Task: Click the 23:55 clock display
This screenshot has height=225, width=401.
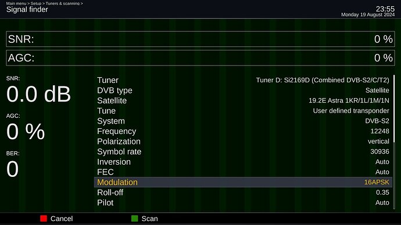Action: [x=385, y=9]
